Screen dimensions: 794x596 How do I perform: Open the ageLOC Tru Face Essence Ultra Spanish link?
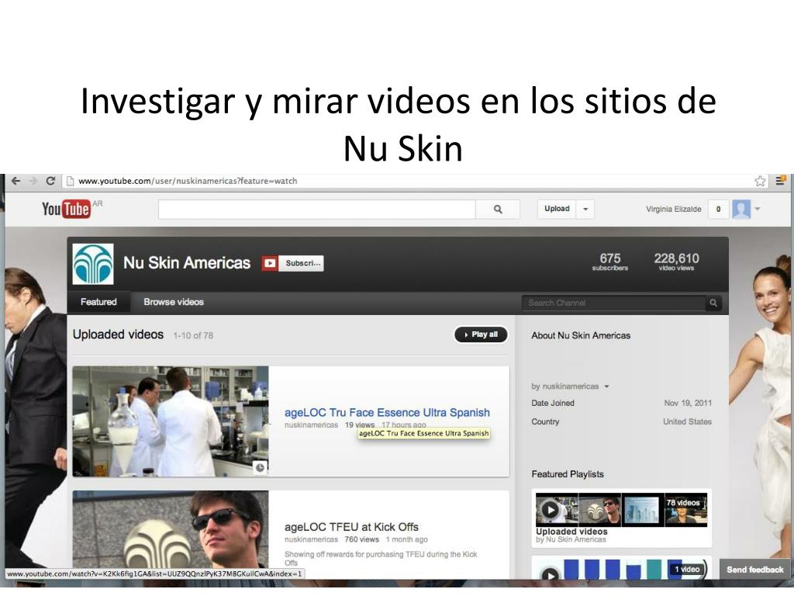[387, 413]
